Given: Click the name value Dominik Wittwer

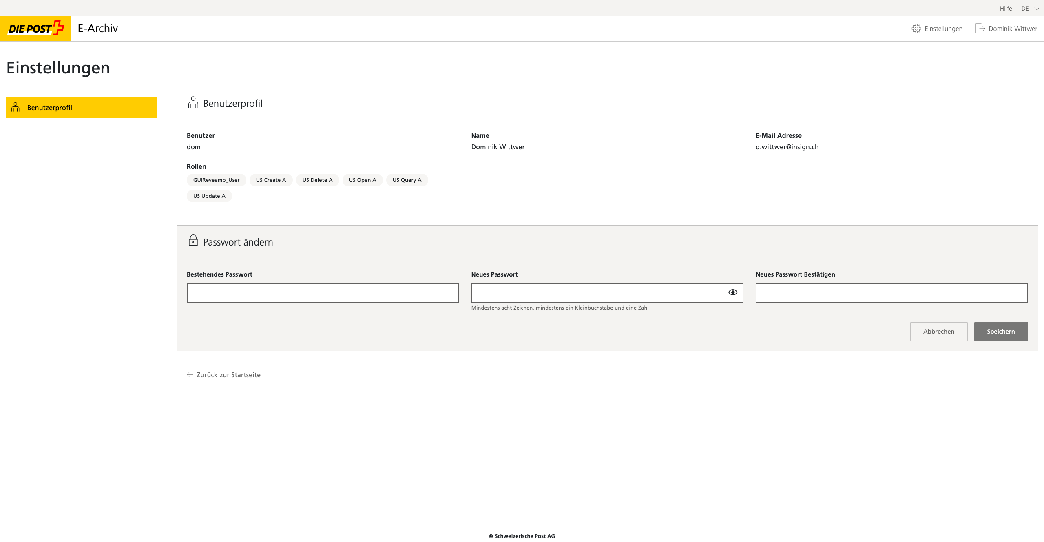Looking at the screenshot, I should click(x=498, y=147).
